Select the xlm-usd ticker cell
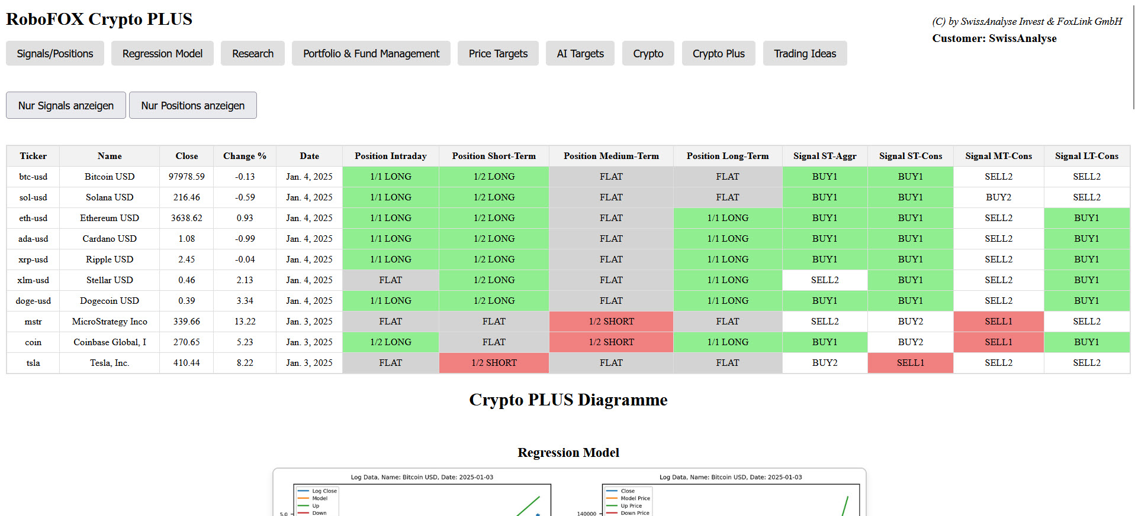Screen dimensions: 1135x516 click(x=33, y=280)
